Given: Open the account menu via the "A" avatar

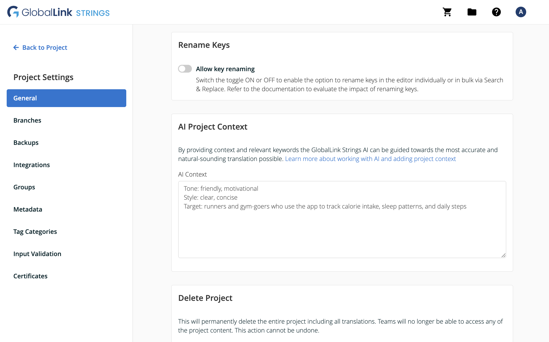Looking at the screenshot, I should [521, 12].
